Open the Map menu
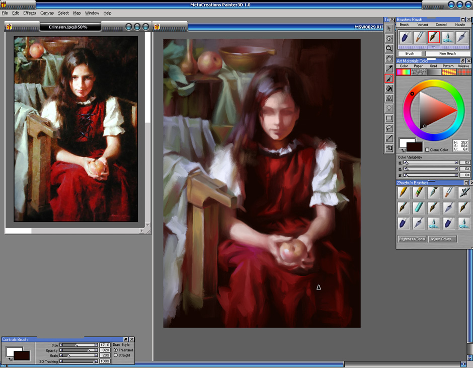Viewport: 473px width, 368px height. tap(77, 13)
